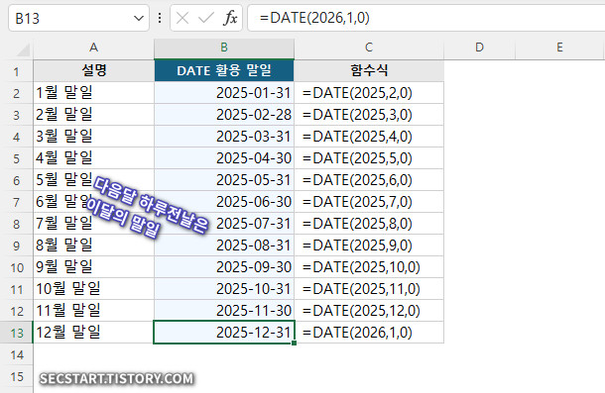Click the fill handle on cell B13

tap(294, 343)
